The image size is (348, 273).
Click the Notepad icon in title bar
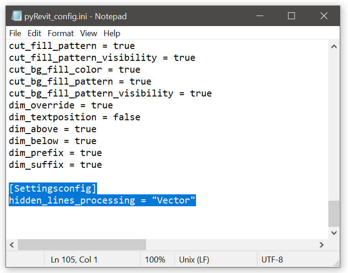click(16, 16)
